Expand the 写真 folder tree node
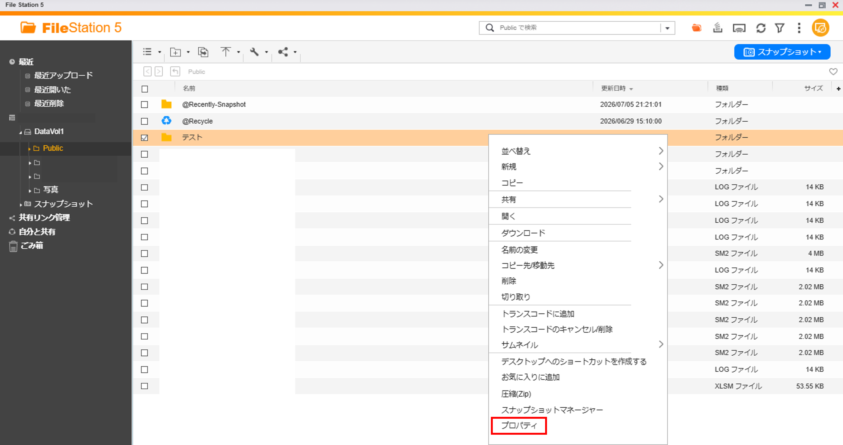 (x=30, y=190)
